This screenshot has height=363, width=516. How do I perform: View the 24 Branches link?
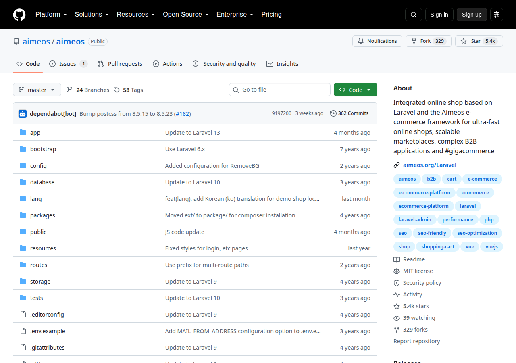click(x=88, y=90)
